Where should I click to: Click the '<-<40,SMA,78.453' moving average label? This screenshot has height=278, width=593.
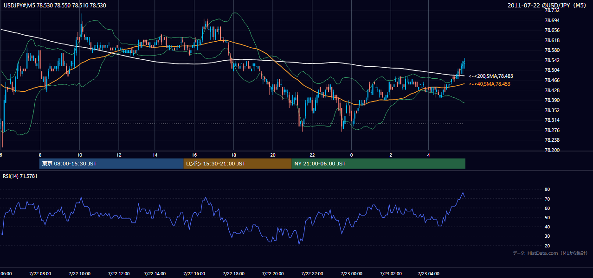coord(489,84)
